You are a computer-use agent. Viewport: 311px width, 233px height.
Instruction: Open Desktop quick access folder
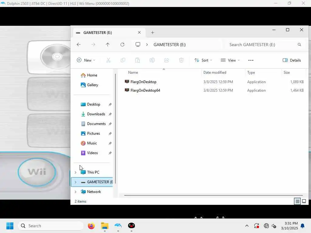[94, 104]
